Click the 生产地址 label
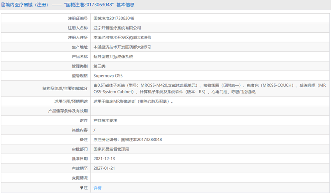The height and width of the screenshot is (193, 331). [x=79, y=47]
